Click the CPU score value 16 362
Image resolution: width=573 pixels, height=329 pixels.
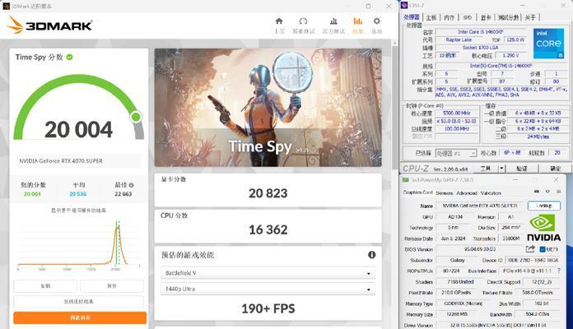click(268, 229)
